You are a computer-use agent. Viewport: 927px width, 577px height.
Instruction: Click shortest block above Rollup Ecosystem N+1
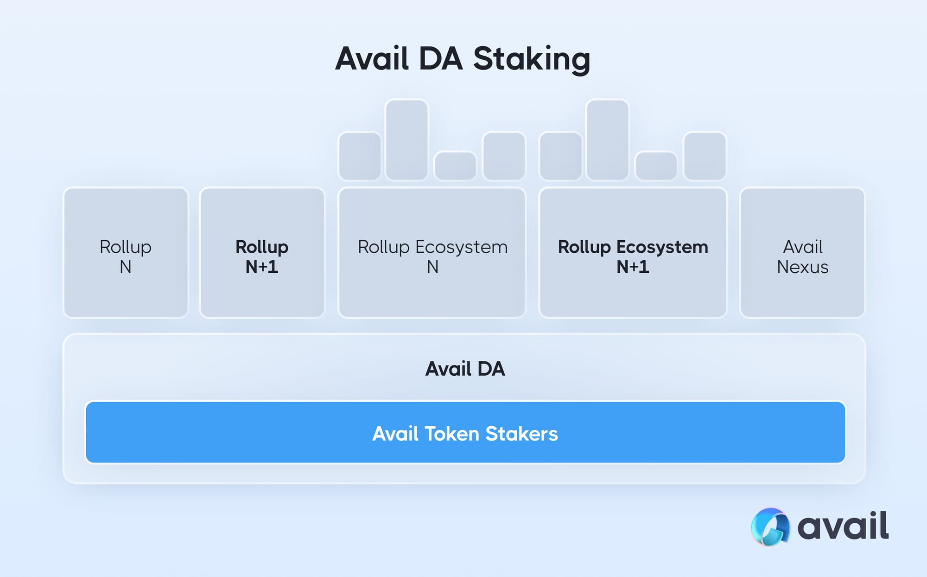tap(656, 166)
